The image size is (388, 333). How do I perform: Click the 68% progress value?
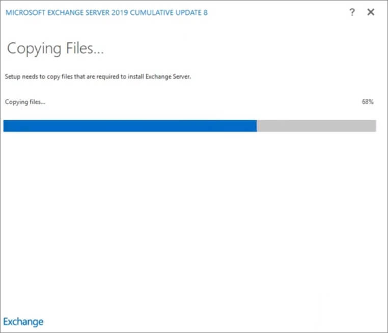click(x=368, y=102)
